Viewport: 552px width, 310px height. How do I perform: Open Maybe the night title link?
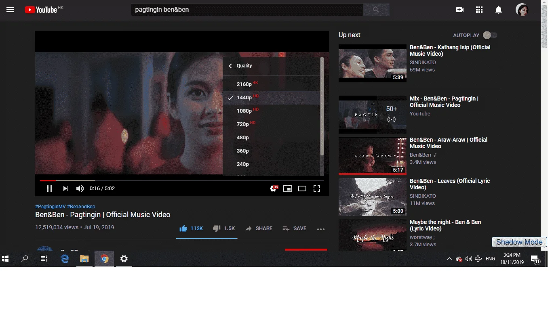445,225
